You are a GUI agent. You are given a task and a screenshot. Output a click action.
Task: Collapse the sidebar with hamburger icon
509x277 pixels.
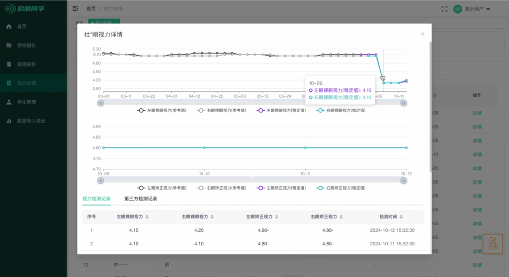point(75,8)
